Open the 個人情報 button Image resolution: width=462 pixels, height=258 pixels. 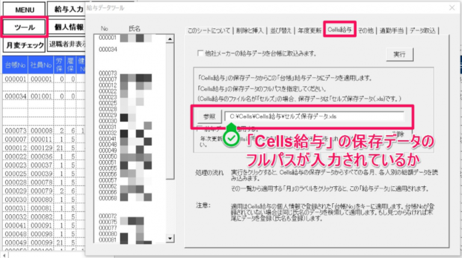point(67,28)
